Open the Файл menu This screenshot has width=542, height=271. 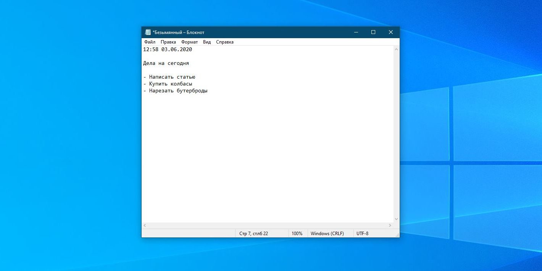tap(150, 42)
